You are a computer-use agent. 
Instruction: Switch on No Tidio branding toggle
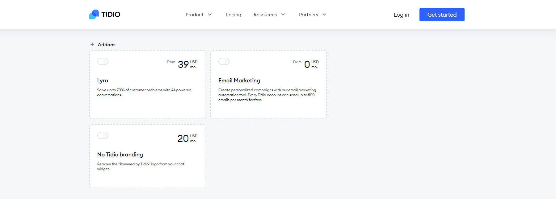(103, 135)
